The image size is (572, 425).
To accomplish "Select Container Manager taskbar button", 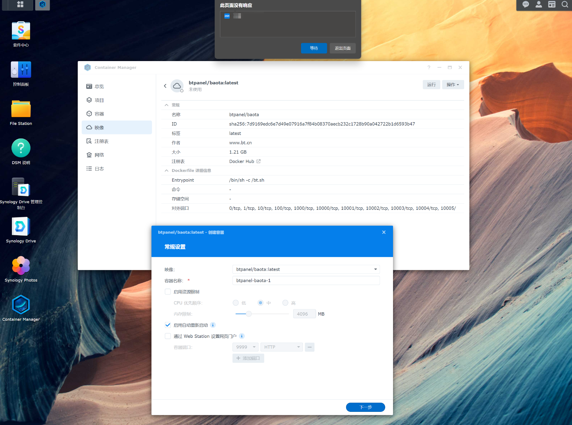I will (x=43, y=4).
